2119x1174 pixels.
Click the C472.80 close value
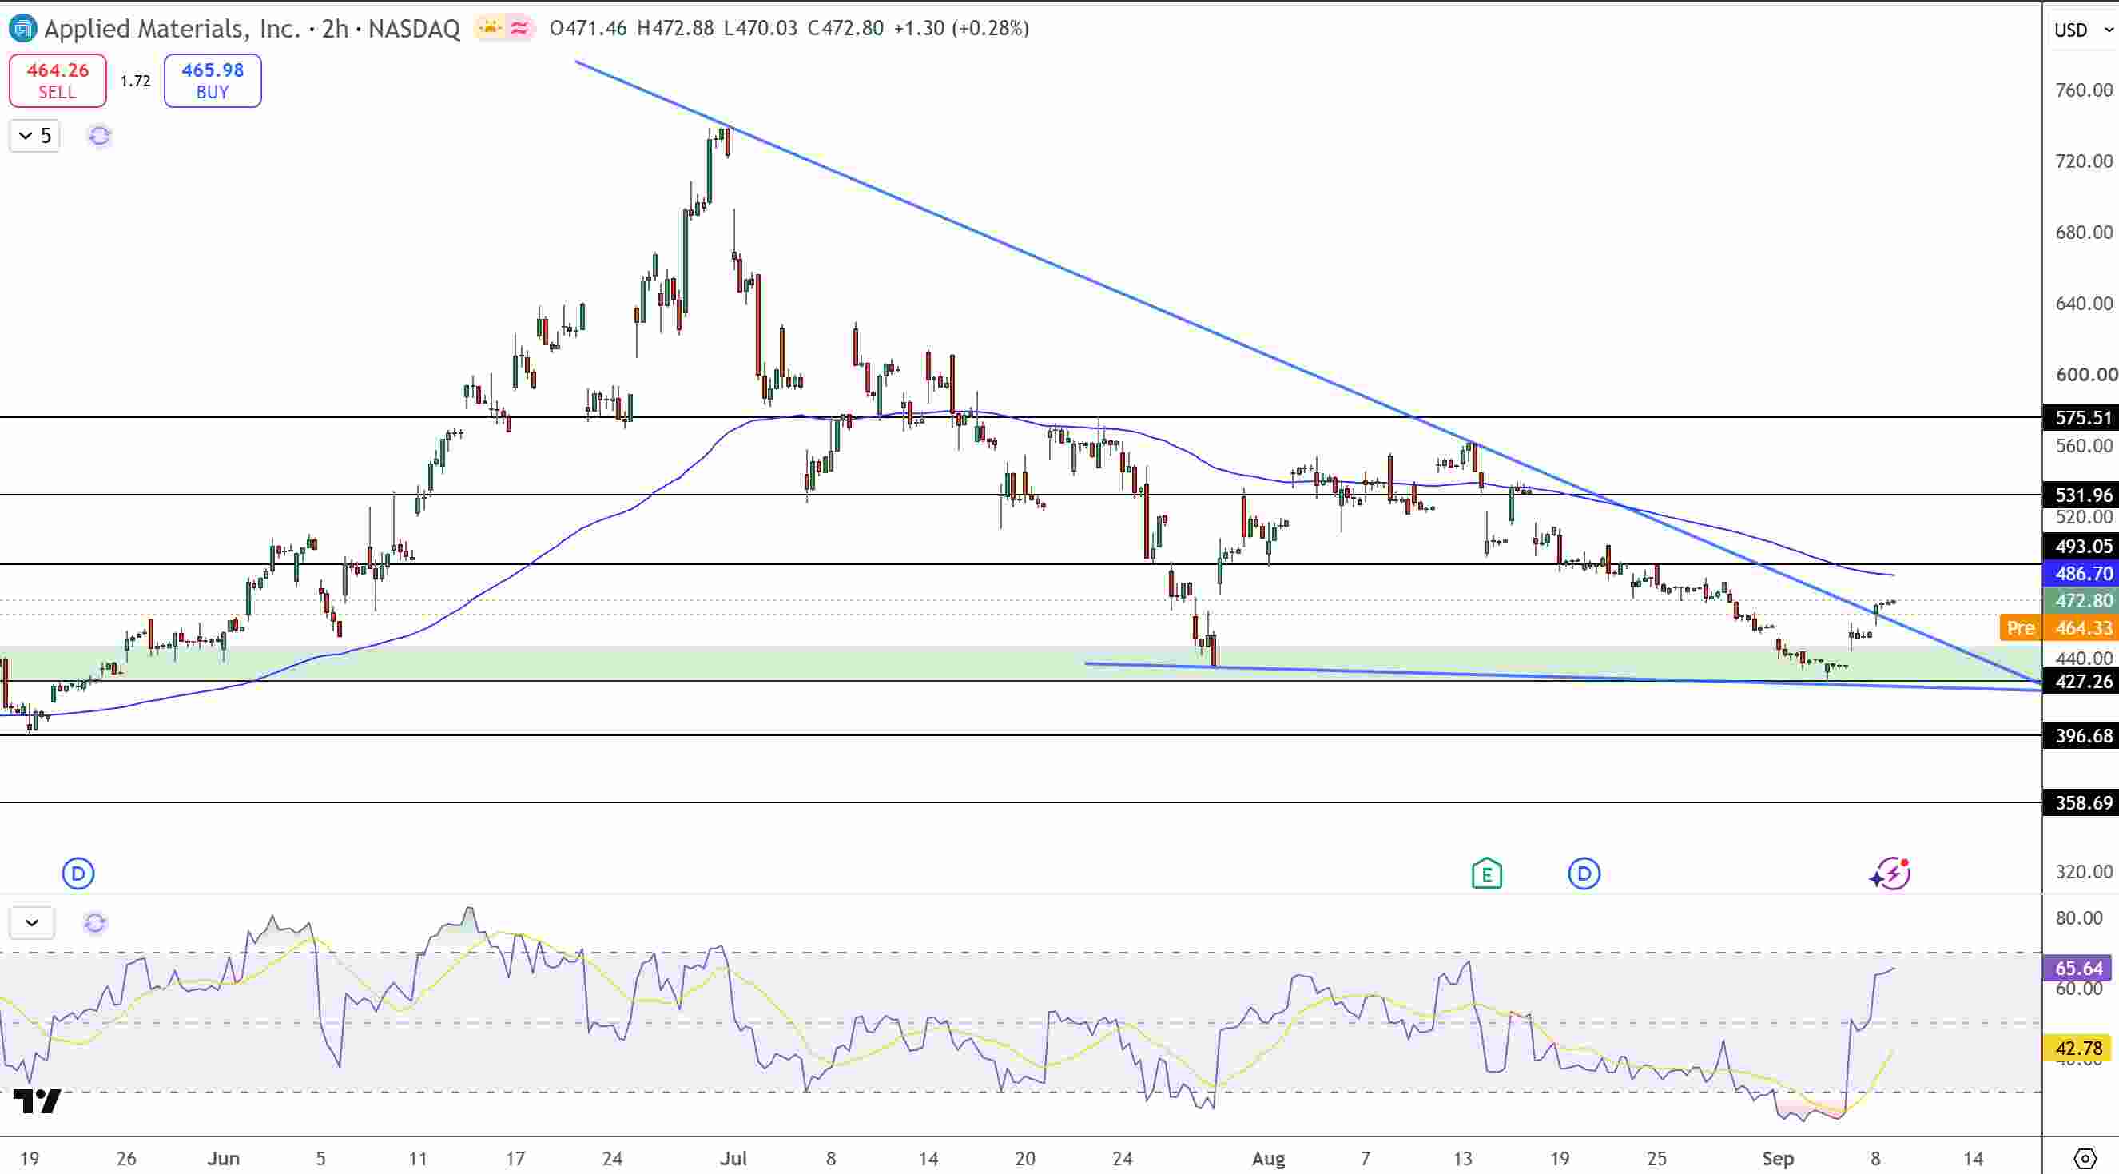click(x=845, y=29)
